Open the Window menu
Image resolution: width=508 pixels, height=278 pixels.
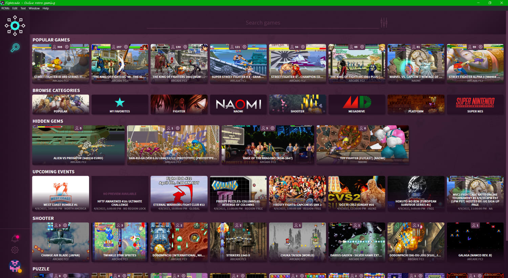point(34,8)
